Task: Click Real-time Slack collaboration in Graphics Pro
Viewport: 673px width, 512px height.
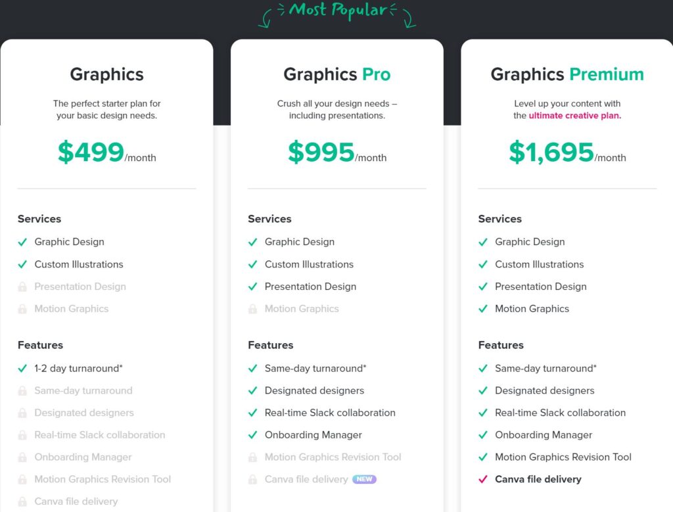Action: tap(330, 413)
